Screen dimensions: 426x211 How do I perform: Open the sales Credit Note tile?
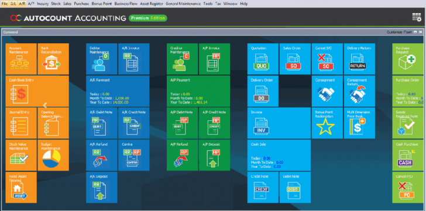263,188
